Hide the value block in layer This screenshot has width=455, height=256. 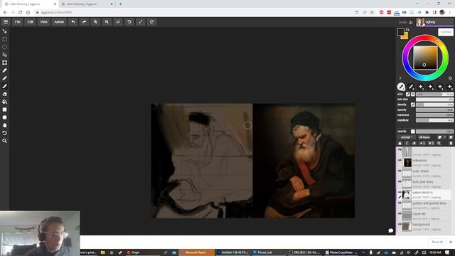pos(400,192)
